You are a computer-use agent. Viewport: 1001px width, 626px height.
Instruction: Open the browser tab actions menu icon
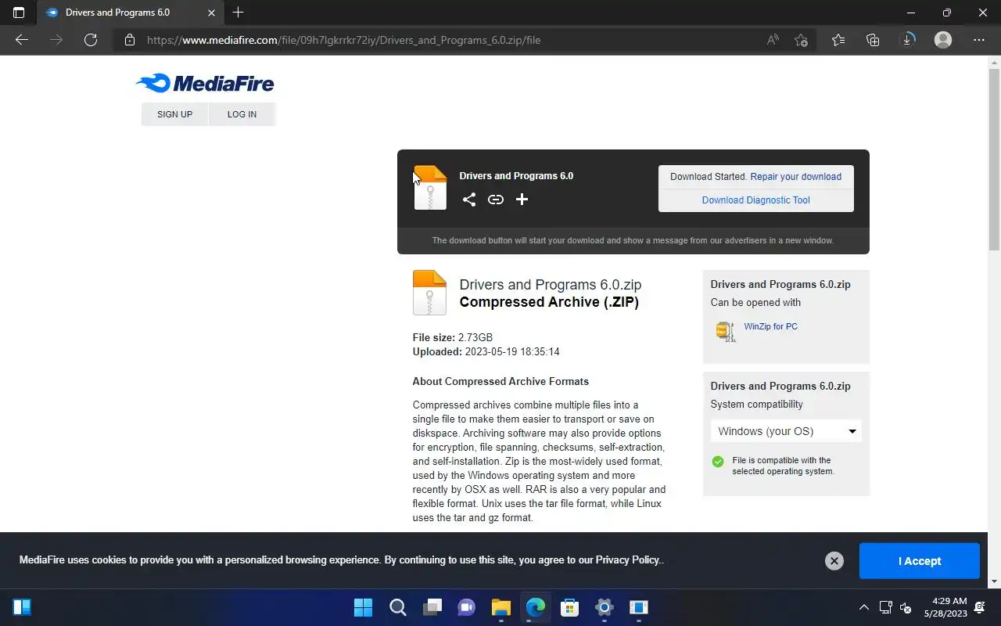[x=19, y=13]
